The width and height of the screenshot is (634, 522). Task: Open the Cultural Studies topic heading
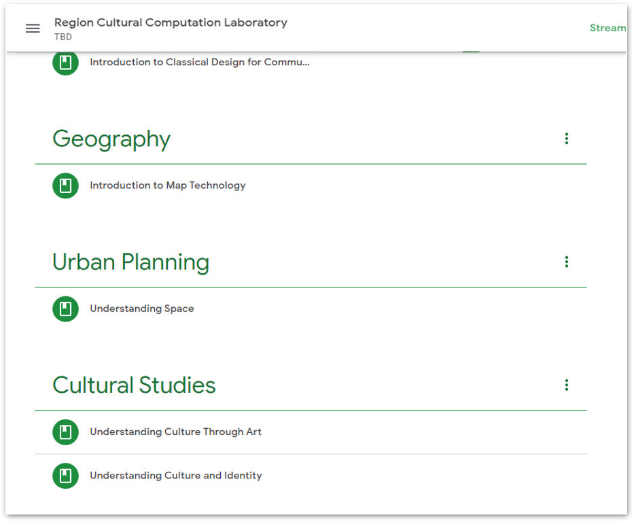[133, 385]
